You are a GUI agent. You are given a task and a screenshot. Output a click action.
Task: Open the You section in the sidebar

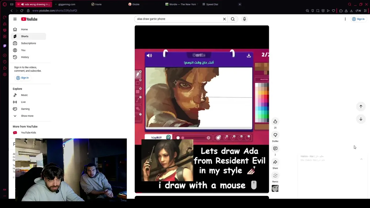28,50
